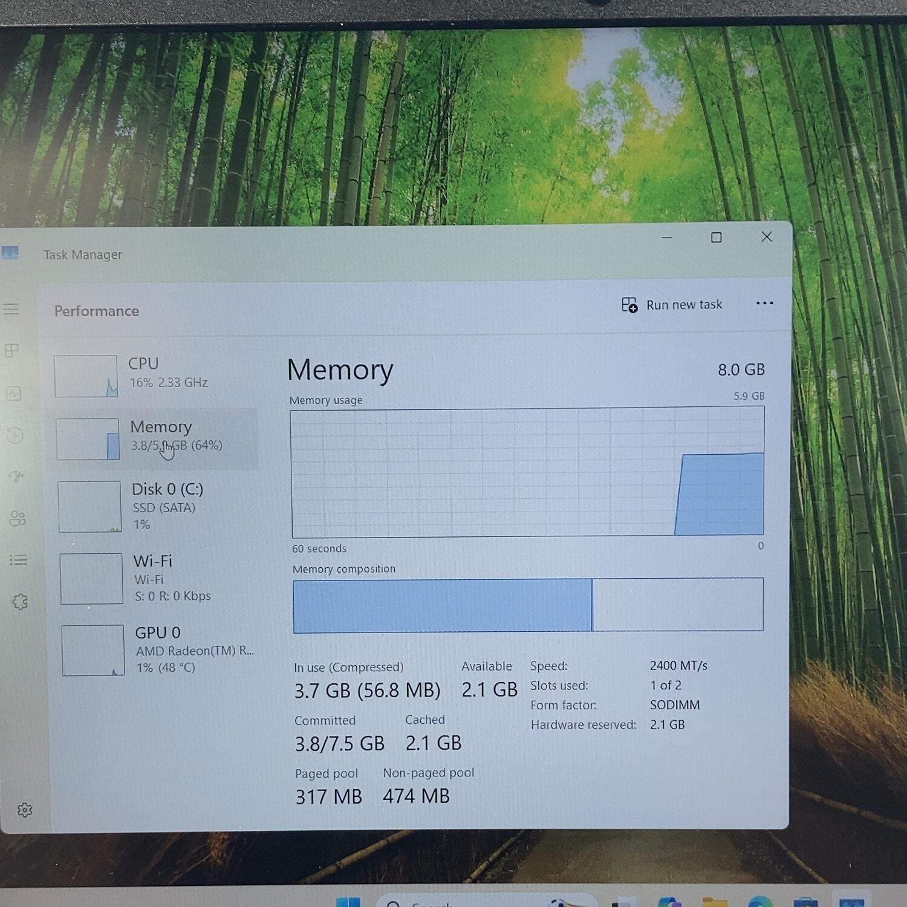Click the Wi-Fi mini graph thumbnail

click(x=91, y=579)
